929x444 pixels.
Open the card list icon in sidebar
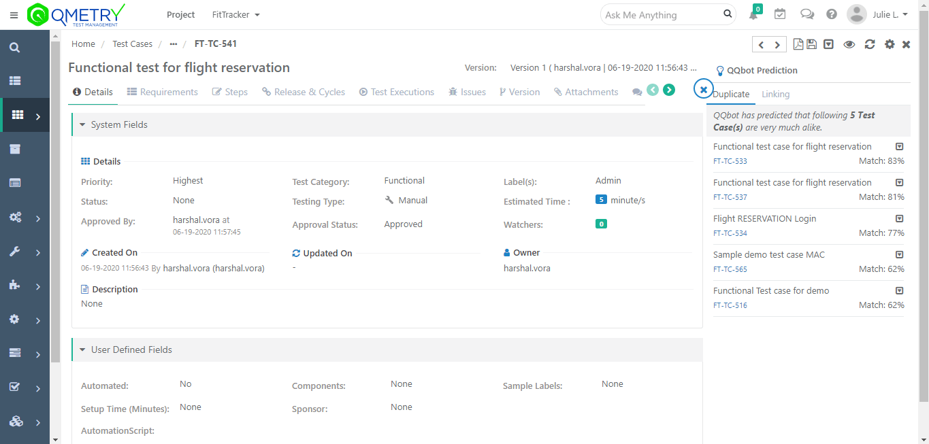15,183
